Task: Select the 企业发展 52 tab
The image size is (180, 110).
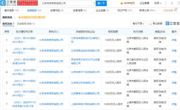Action: [x=102, y=11]
